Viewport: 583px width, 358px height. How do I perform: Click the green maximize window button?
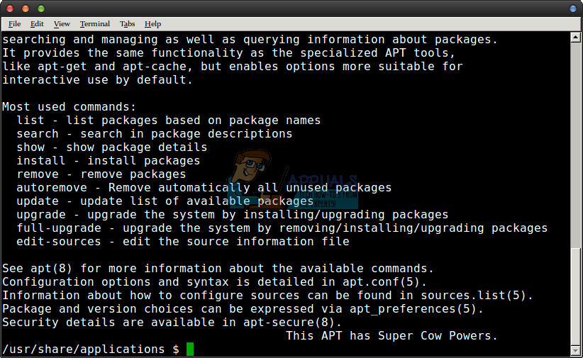coord(40,9)
